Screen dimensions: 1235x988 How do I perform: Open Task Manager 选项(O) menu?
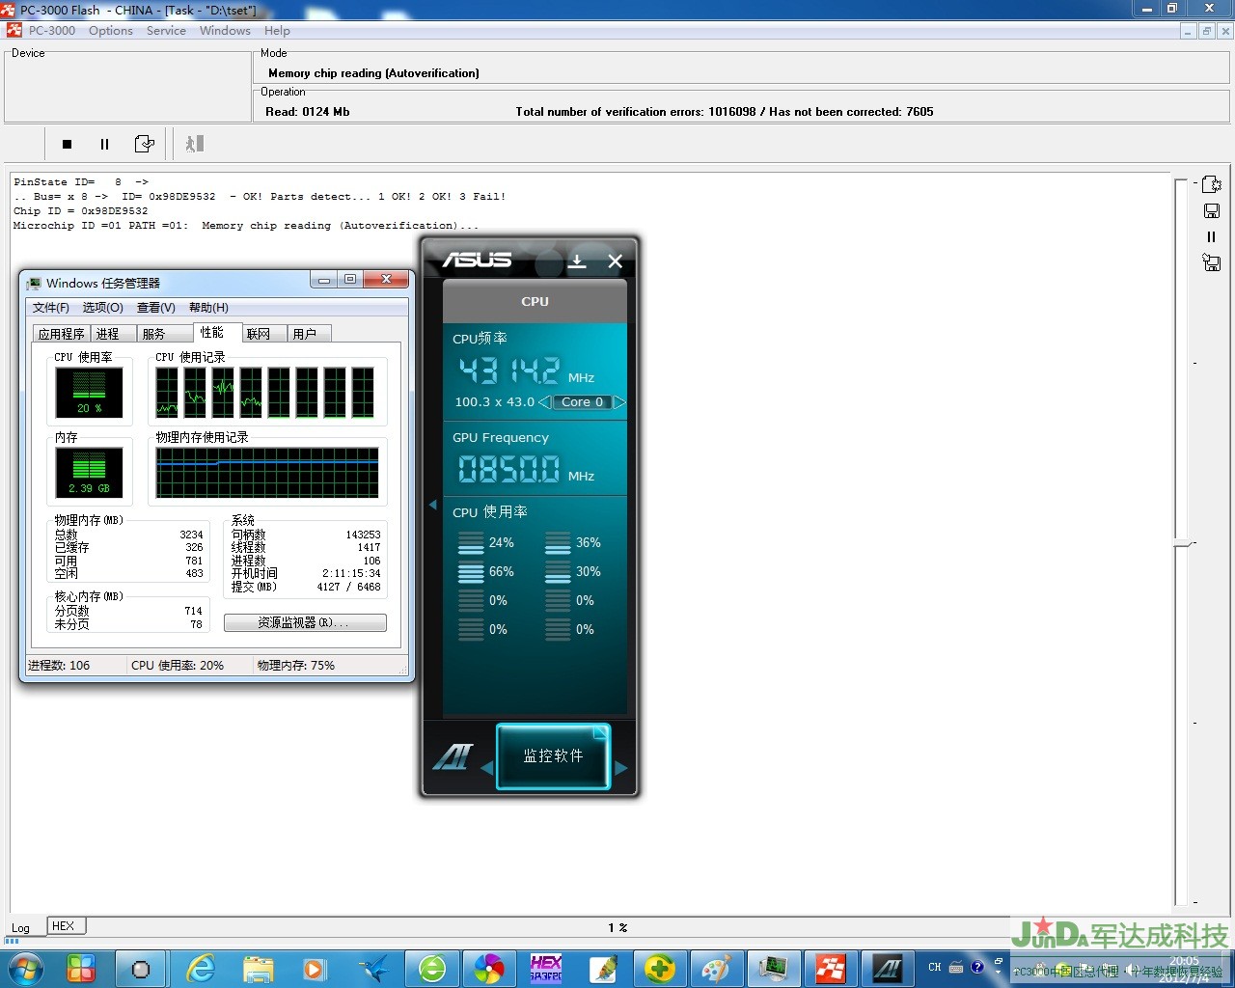pyautogui.click(x=103, y=308)
